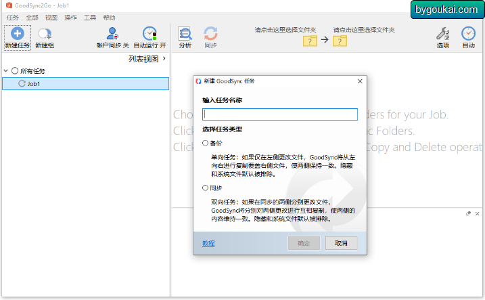Click the 新建组 (New Group) icon

point(45,34)
